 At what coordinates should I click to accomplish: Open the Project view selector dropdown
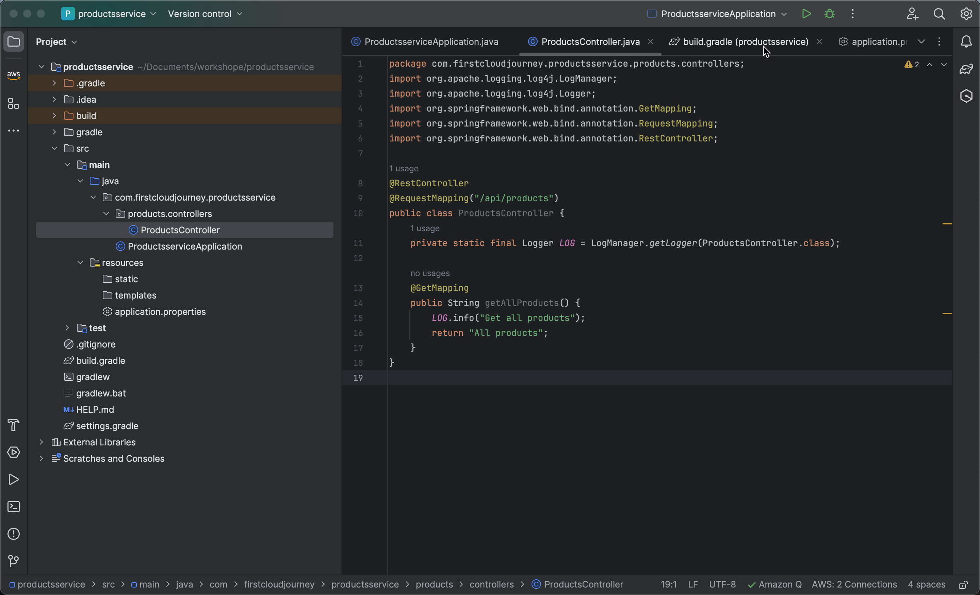pyautogui.click(x=56, y=41)
